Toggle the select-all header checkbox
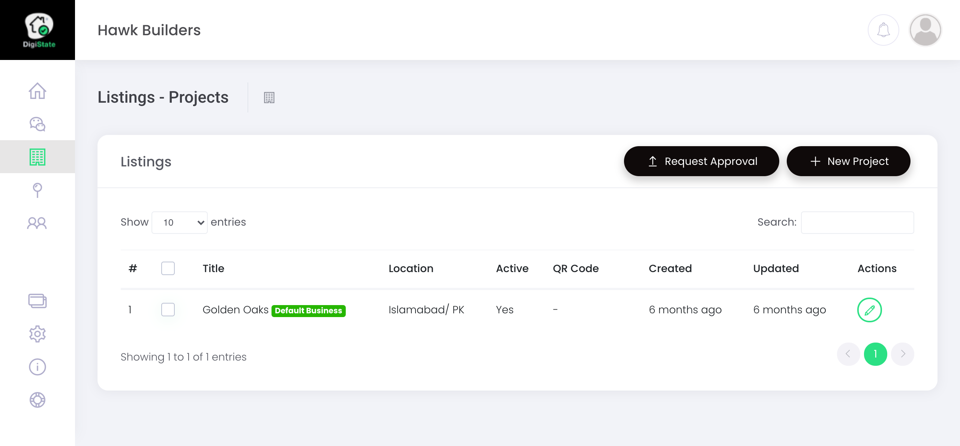This screenshot has height=446, width=960. click(168, 268)
